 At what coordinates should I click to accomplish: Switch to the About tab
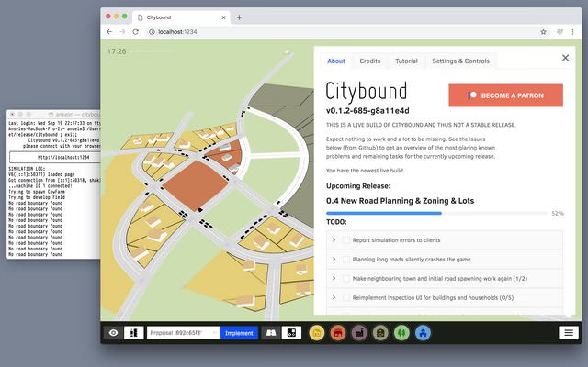(336, 61)
